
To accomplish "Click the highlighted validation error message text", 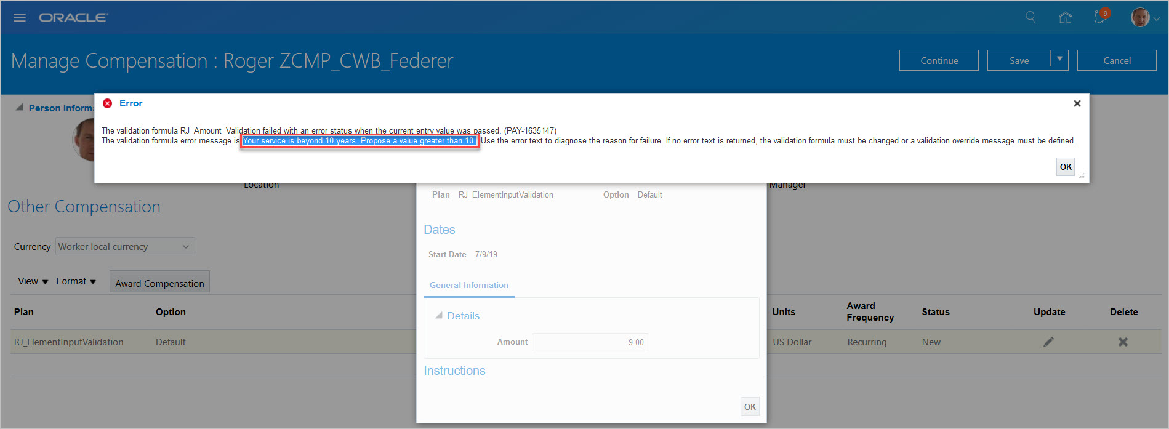I will point(359,141).
